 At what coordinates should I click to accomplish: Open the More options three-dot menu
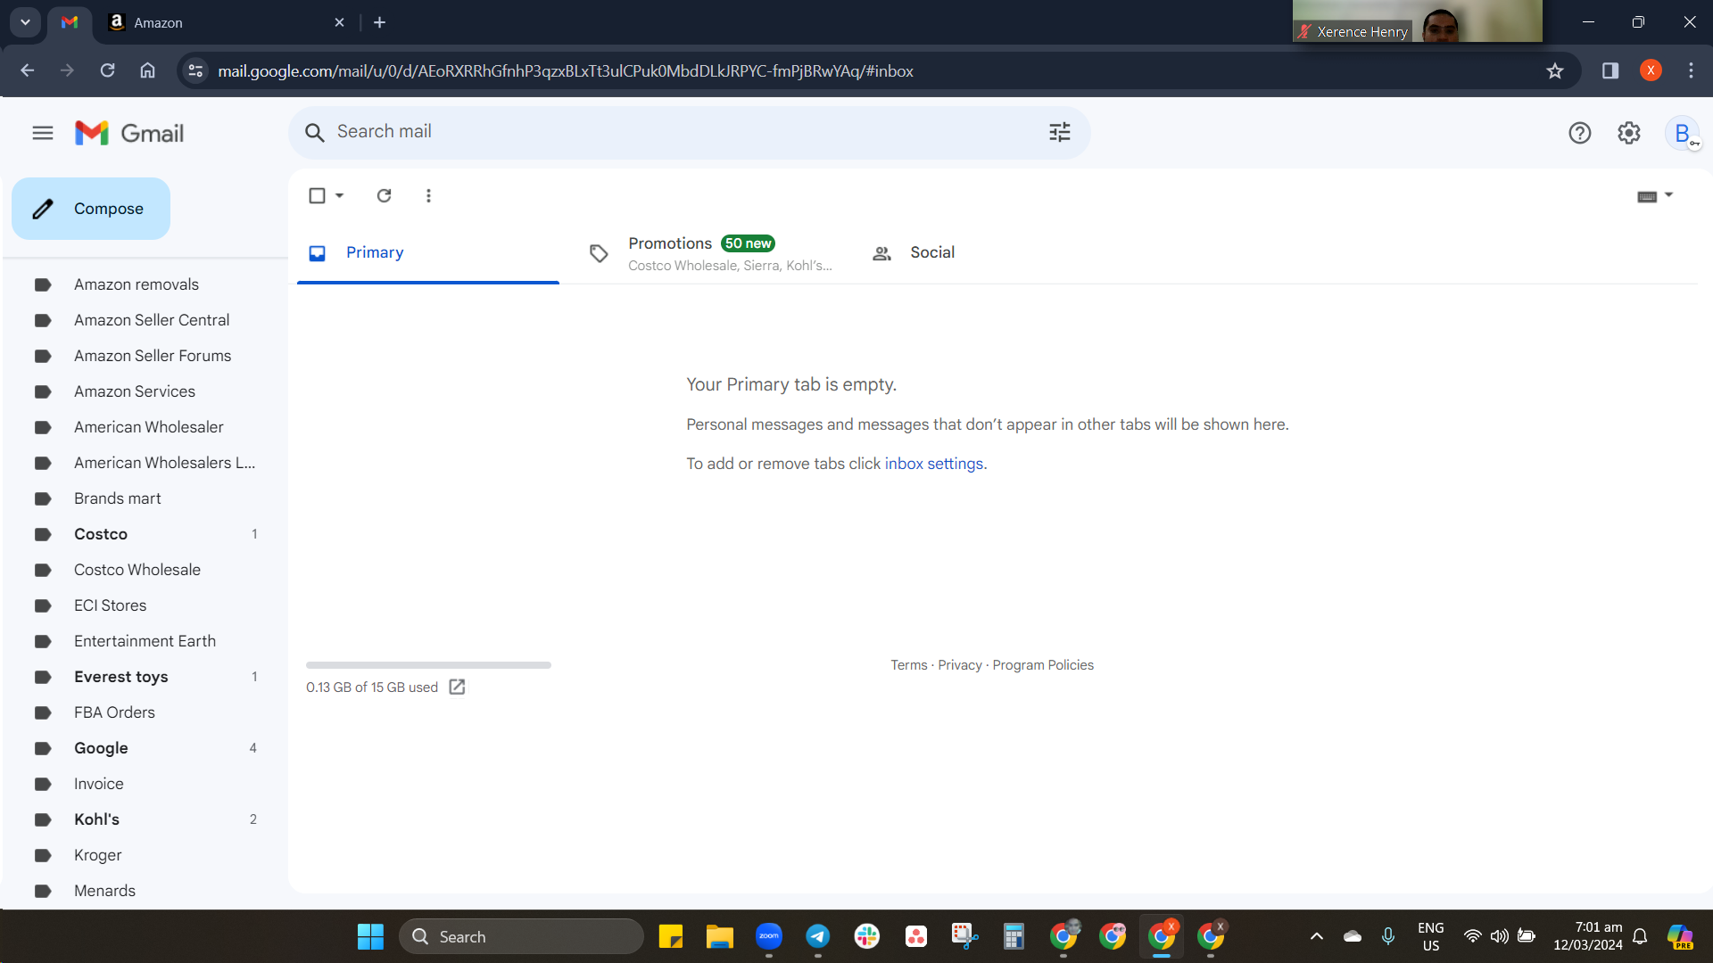coord(429,195)
